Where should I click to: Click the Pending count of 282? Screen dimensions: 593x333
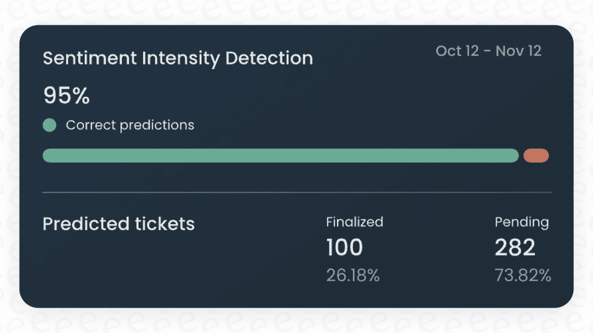coord(515,247)
